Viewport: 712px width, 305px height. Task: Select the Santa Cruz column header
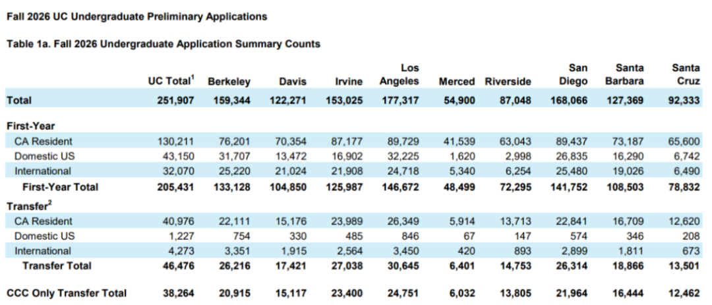(686, 75)
